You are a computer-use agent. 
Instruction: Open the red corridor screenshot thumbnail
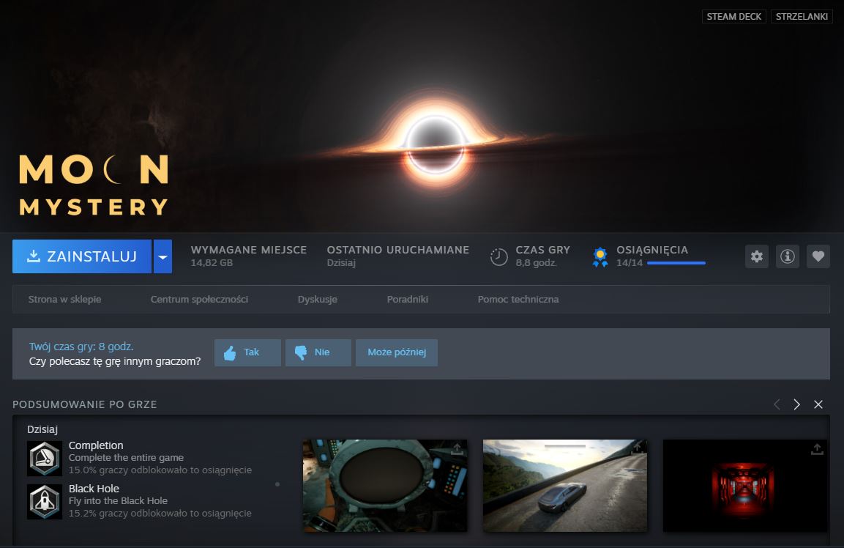(x=745, y=486)
